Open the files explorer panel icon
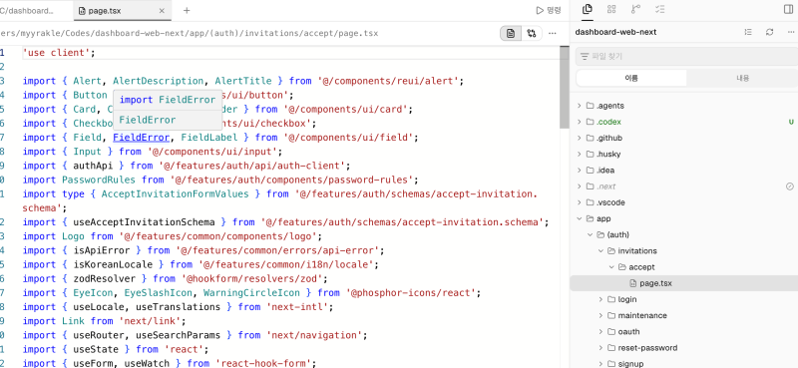This screenshot has width=798, height=368. (588, 9)
